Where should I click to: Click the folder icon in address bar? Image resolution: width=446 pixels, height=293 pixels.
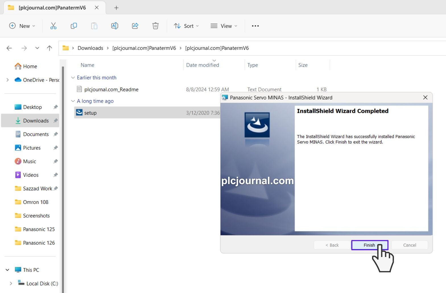point(66,48)
